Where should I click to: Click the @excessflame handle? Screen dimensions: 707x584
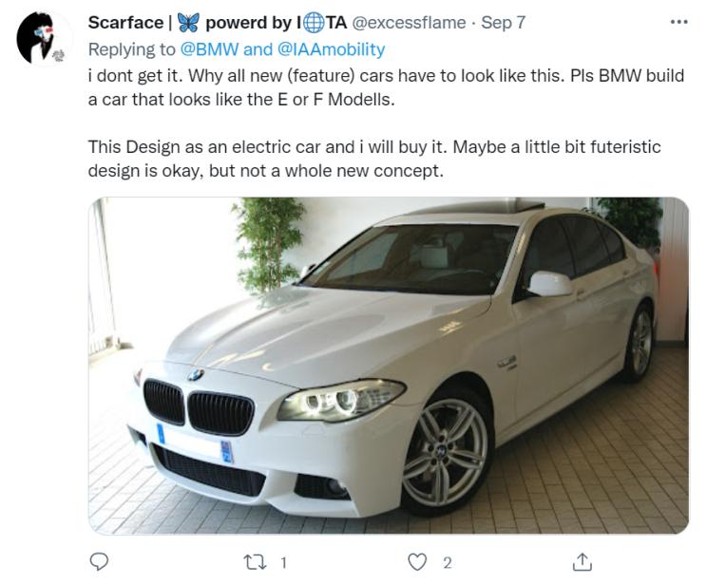[x=411, y=23]
